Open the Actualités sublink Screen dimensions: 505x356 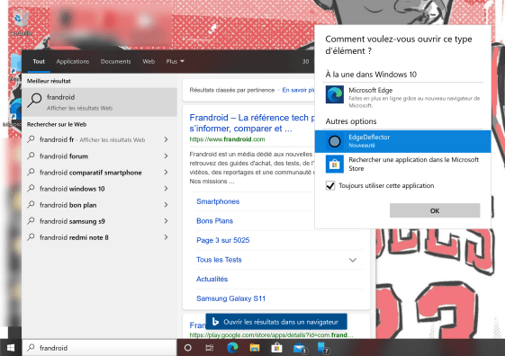click(x=212, y=280)
